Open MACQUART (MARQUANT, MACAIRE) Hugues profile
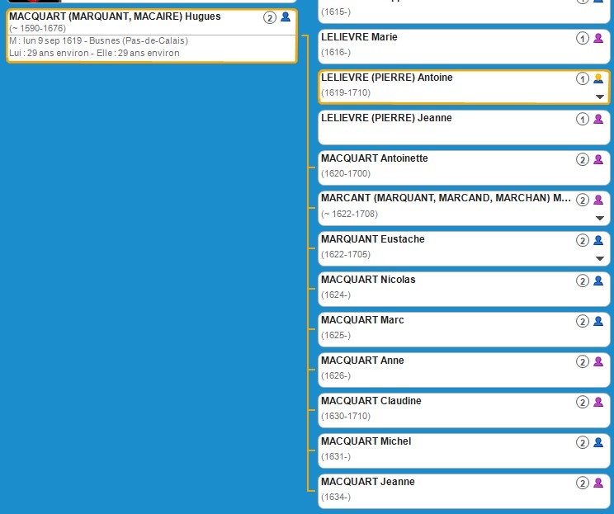 coord(115,17)
